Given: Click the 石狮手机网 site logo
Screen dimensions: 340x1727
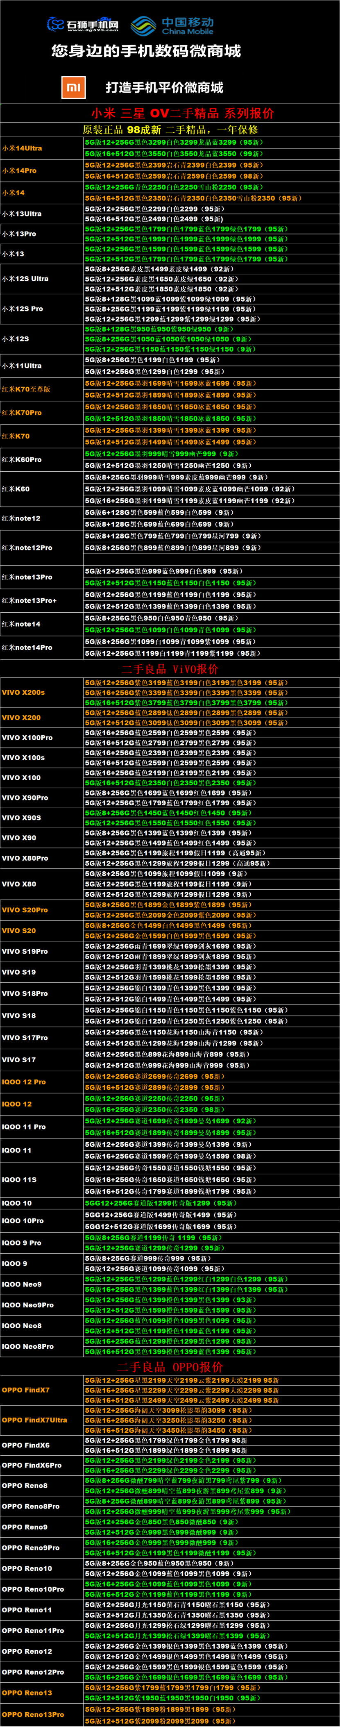Looking at the screenshot, I should click(x=82, y=25).
